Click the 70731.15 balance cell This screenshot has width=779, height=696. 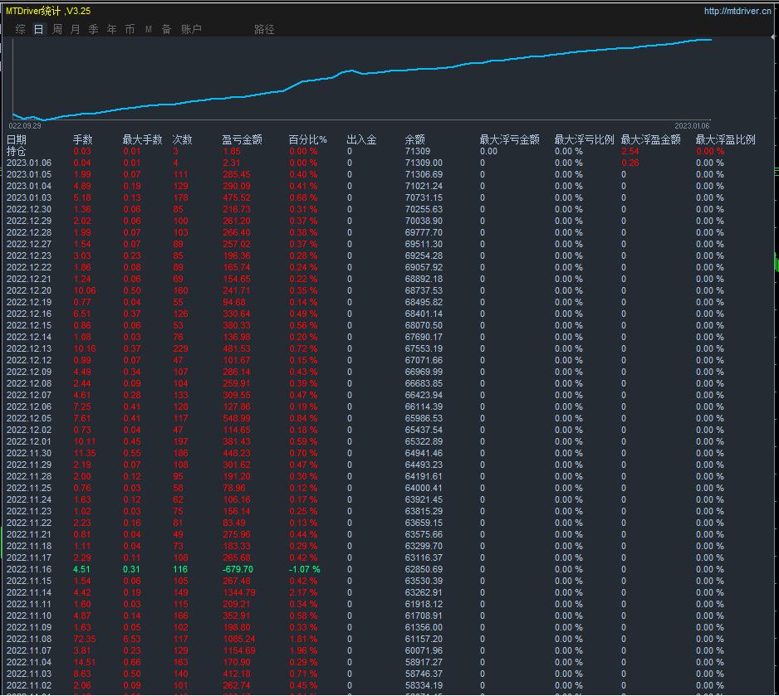424,198
